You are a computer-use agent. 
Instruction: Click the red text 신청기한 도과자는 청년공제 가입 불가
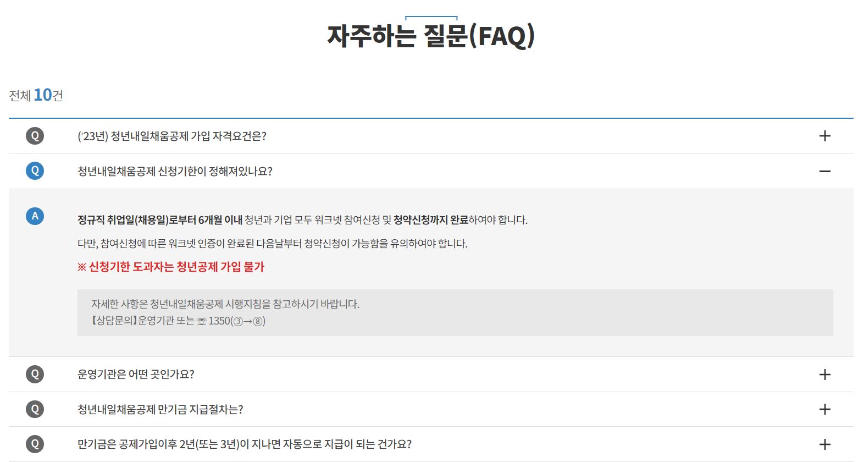point(176,266)
